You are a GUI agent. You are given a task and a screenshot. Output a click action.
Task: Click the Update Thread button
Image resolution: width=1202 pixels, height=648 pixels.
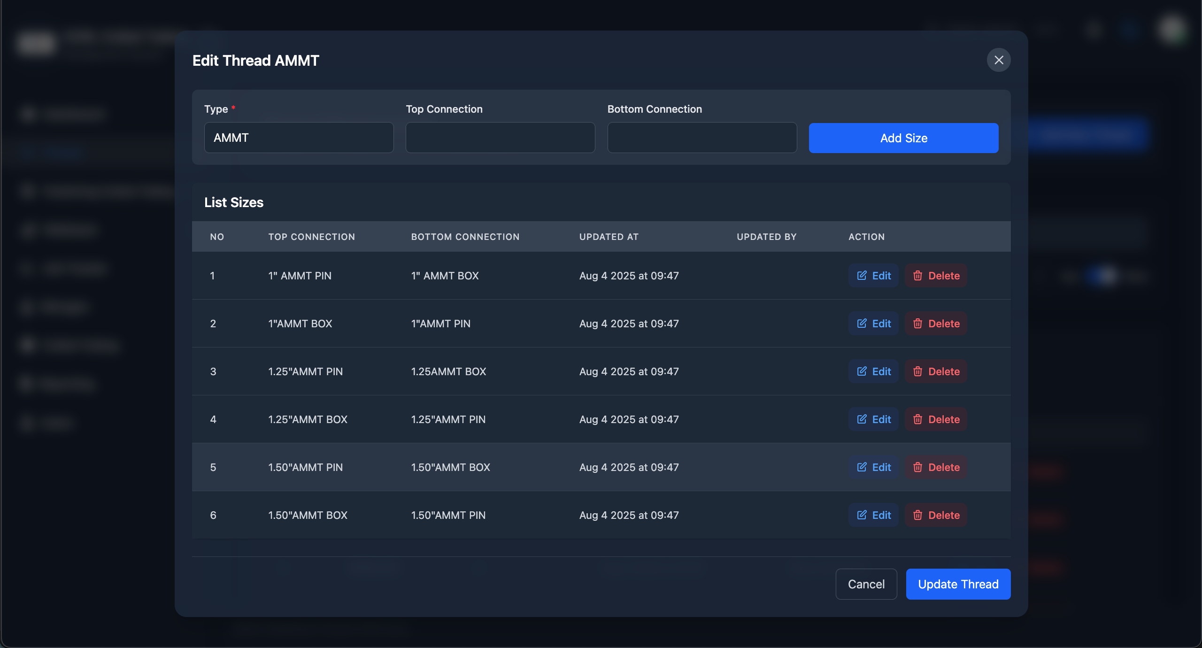tap(958, 584)
